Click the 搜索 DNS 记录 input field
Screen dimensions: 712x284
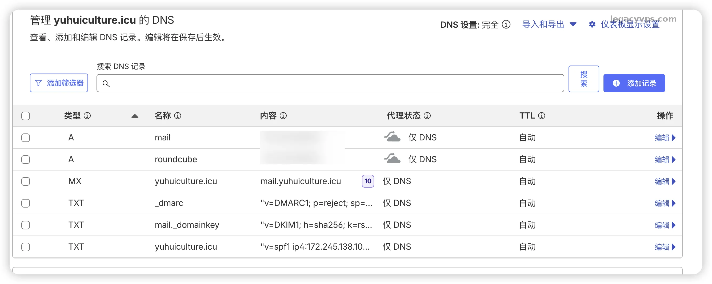330,83
